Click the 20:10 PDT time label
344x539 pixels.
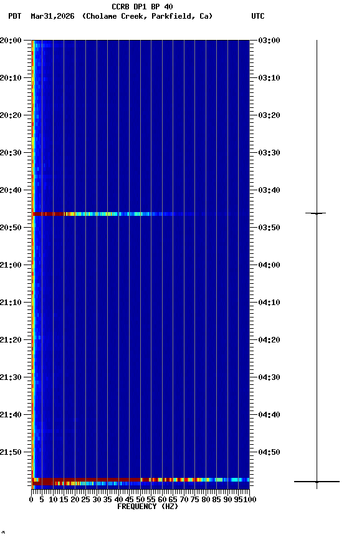(x=11, y=78)
